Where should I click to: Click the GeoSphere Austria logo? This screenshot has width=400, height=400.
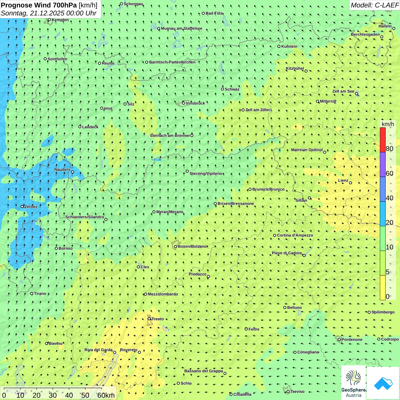(353, 383)
